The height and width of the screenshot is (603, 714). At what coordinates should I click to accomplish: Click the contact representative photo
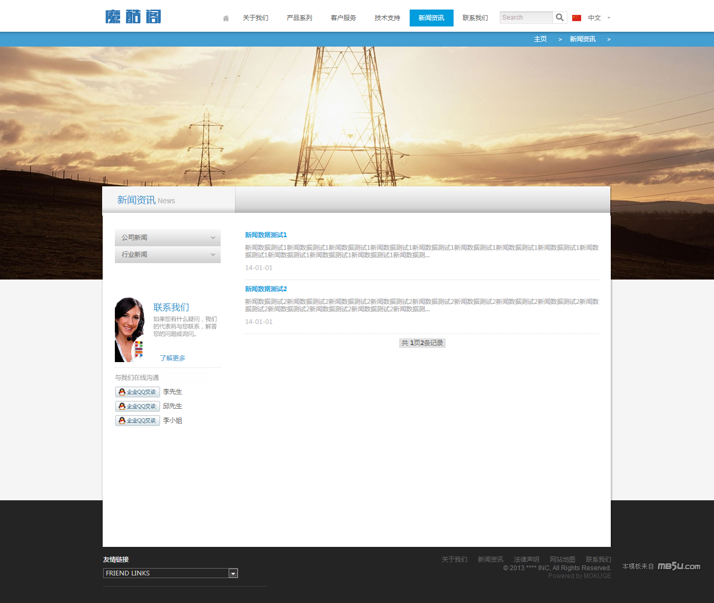coord(130,330)
